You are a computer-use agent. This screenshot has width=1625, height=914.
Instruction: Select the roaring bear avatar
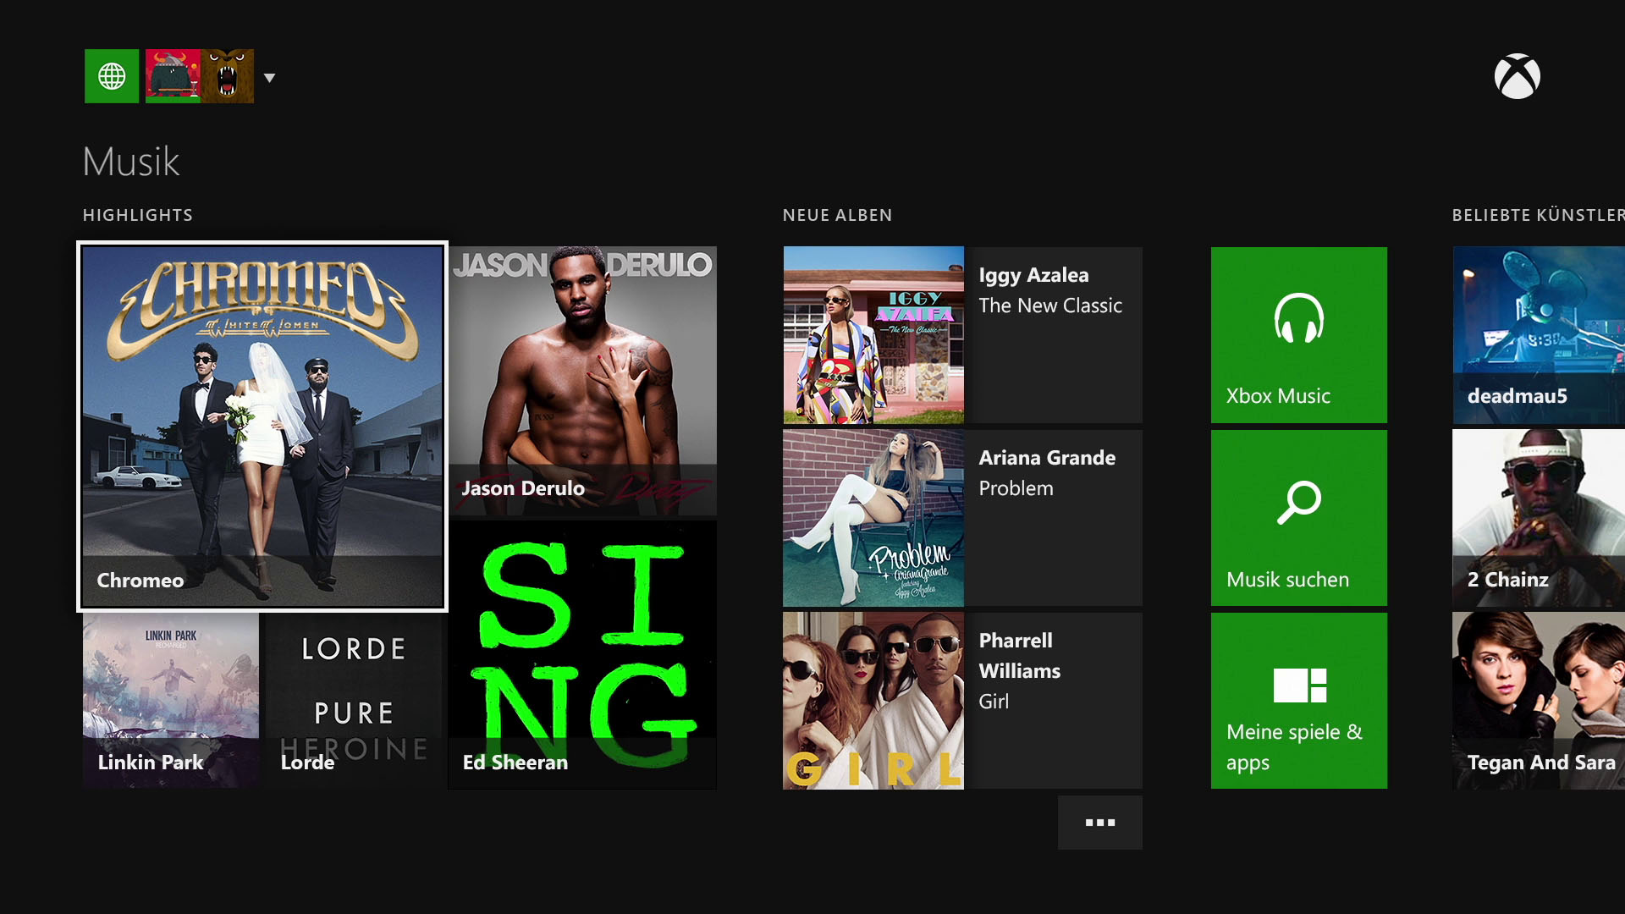227,76
